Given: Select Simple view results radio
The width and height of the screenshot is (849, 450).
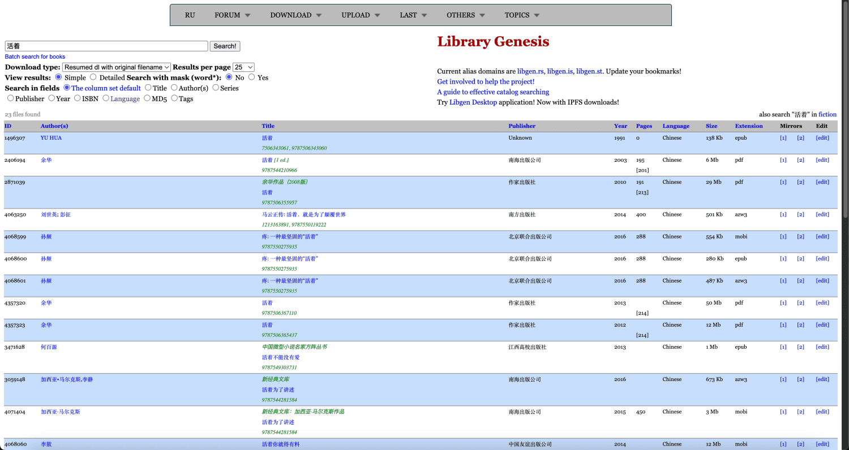Looking at the screenshot, I should point(58,77).
